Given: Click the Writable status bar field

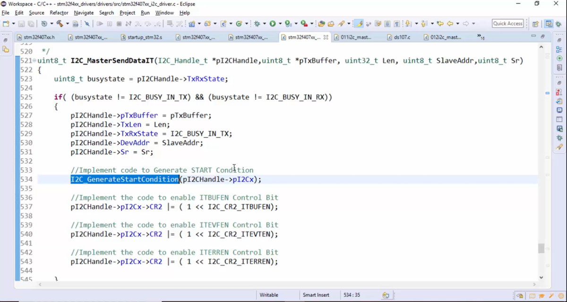Looking at the screenshot, I should pyautogui.click(x=269, y=295).
